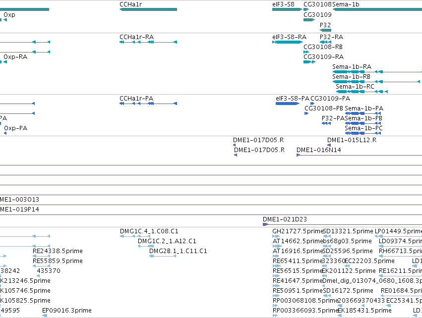422x318 pixels.
Task: Select the RE55859.5prime EST label
Action: (x=58, y=261)
